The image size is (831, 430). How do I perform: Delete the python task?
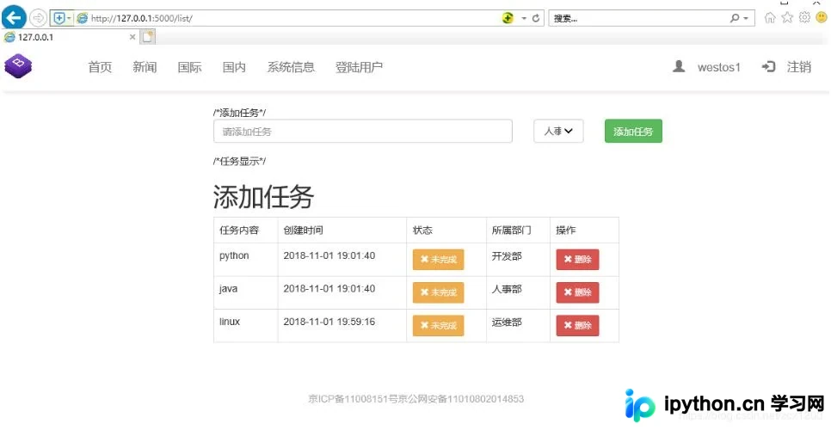(x=578, y=260)
